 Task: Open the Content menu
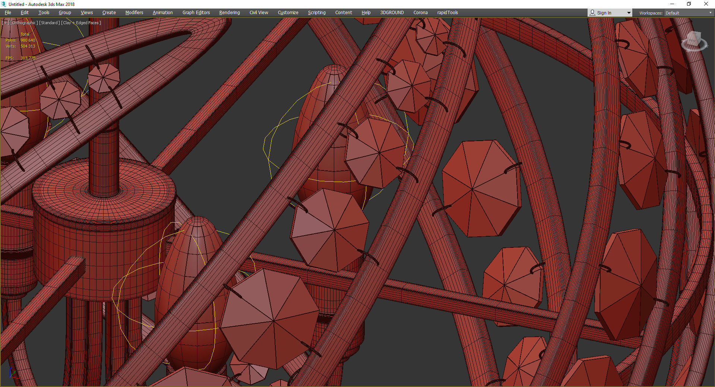point(344,13)
